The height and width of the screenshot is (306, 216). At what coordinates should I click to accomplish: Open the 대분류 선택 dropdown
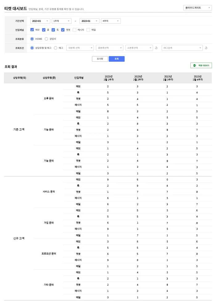pyautogui.click(x=80, y=48)
